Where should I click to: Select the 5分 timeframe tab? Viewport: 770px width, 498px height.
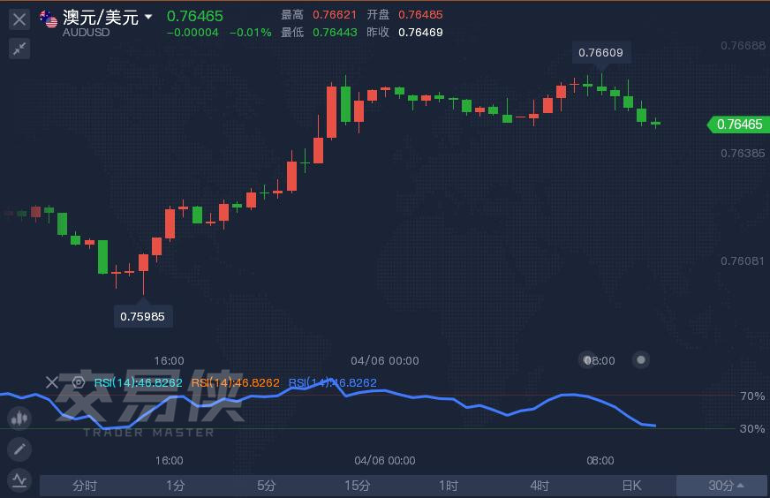pyautogui.click(x=266, y=486)
